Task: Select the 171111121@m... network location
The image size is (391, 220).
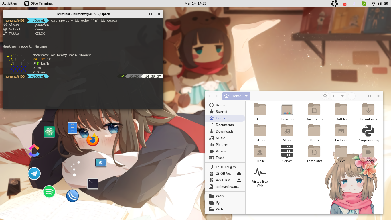Action: tap(225, 167)
